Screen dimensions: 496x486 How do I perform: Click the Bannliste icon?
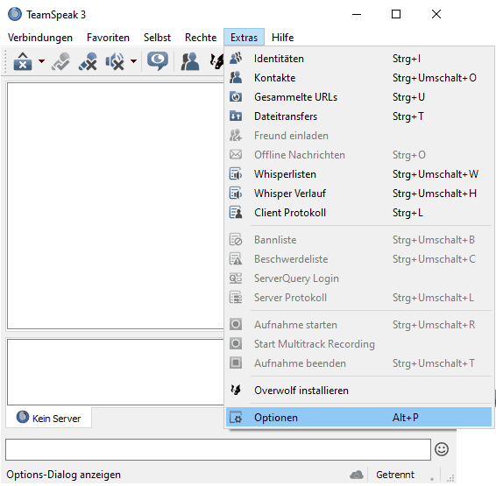click(x=236, y=240)
